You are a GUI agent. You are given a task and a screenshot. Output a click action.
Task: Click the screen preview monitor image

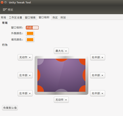61,75
